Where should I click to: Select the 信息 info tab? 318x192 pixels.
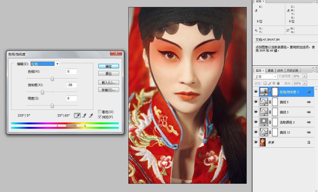(259, 1)
